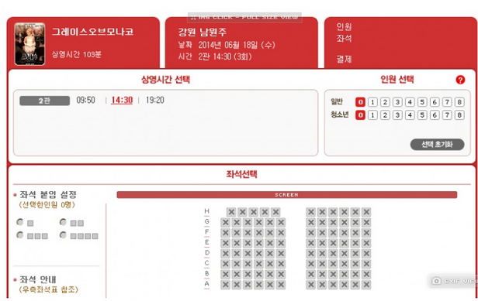Viewport: 478px width, 301px height.
Task: Click the red question mark help icon
Action: click(x=460, y=80)
